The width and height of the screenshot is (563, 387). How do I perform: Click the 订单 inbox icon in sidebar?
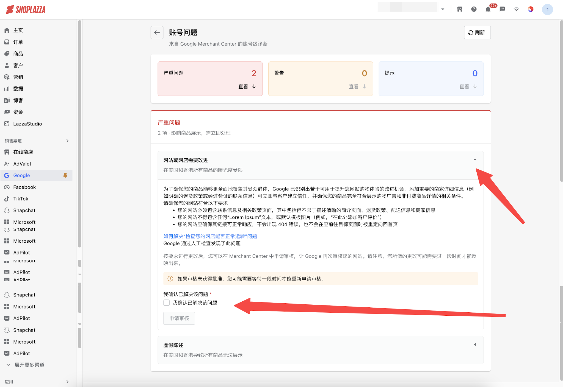7,42
